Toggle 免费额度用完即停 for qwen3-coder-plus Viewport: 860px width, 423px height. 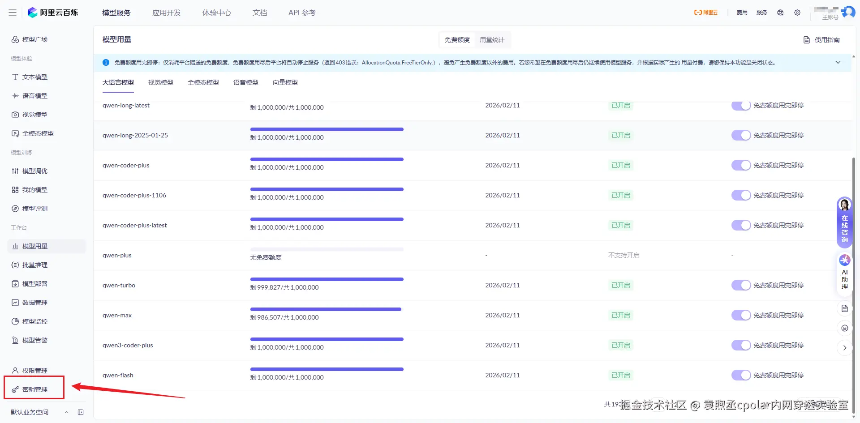[x=741, y=345]
